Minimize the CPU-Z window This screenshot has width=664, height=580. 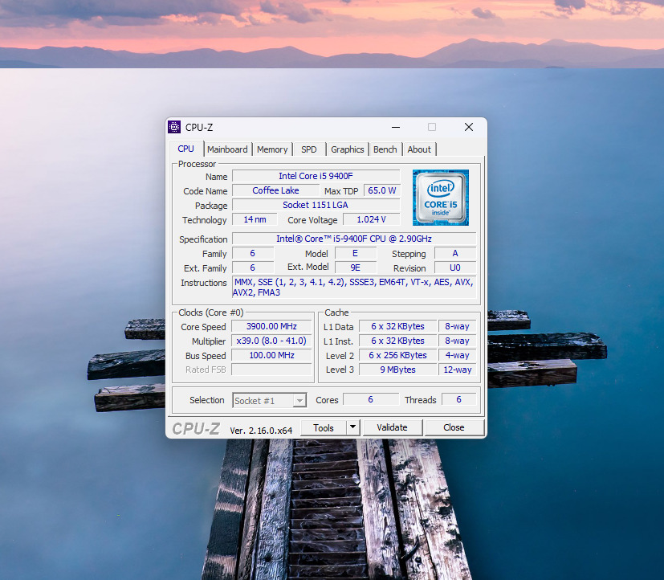[396, 127]
